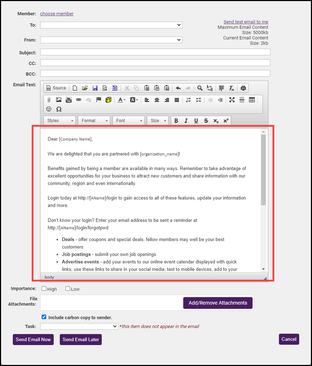Screen dimensions: 312x366
Task: Insert a table
Action: click(252, 100)
